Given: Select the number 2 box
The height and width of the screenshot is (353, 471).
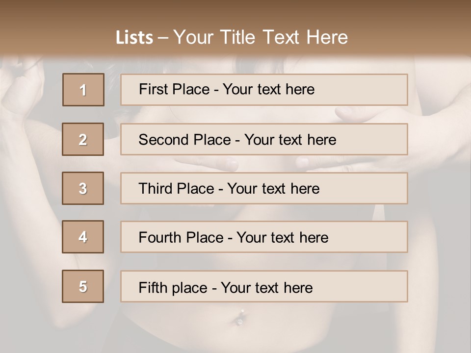Looking at the screenshot, I should pyautogui.click(x=83, y=139).
